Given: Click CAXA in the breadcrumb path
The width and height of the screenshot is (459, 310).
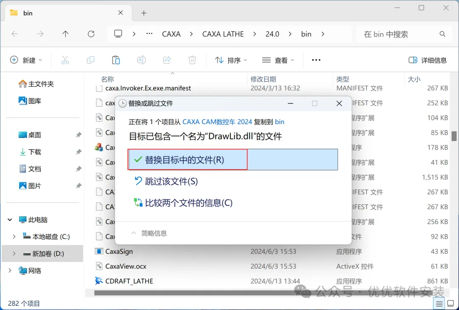Looking at the screenshot, I should (171, 34).
